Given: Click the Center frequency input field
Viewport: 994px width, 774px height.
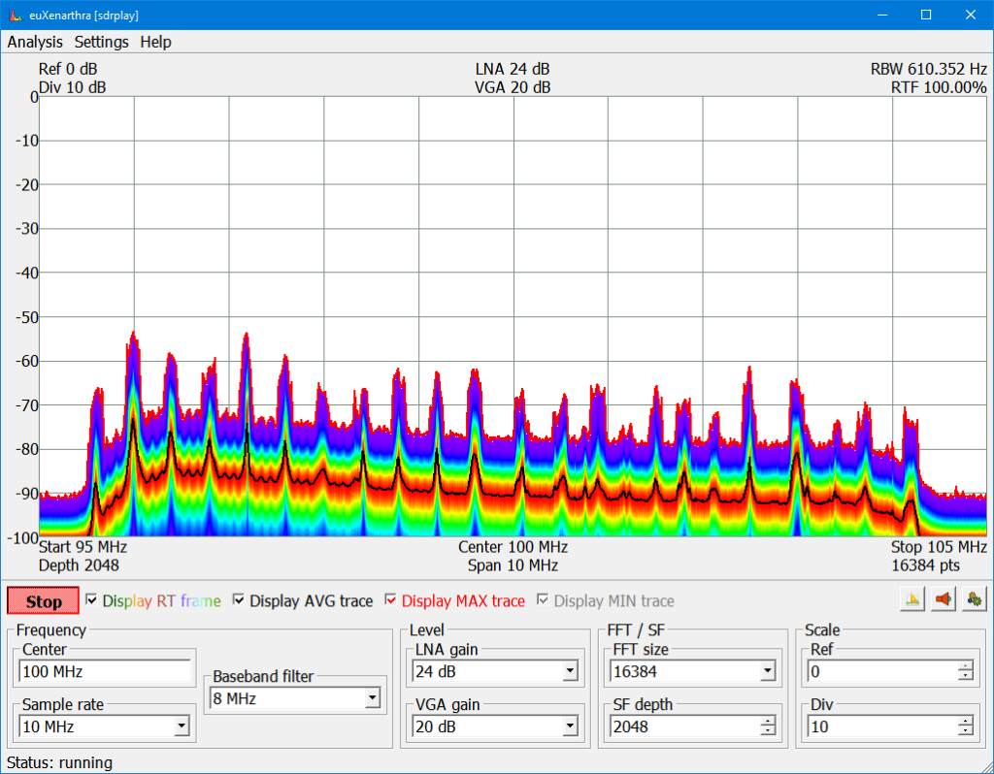Looking at the screenshot, I should [105, 671].
